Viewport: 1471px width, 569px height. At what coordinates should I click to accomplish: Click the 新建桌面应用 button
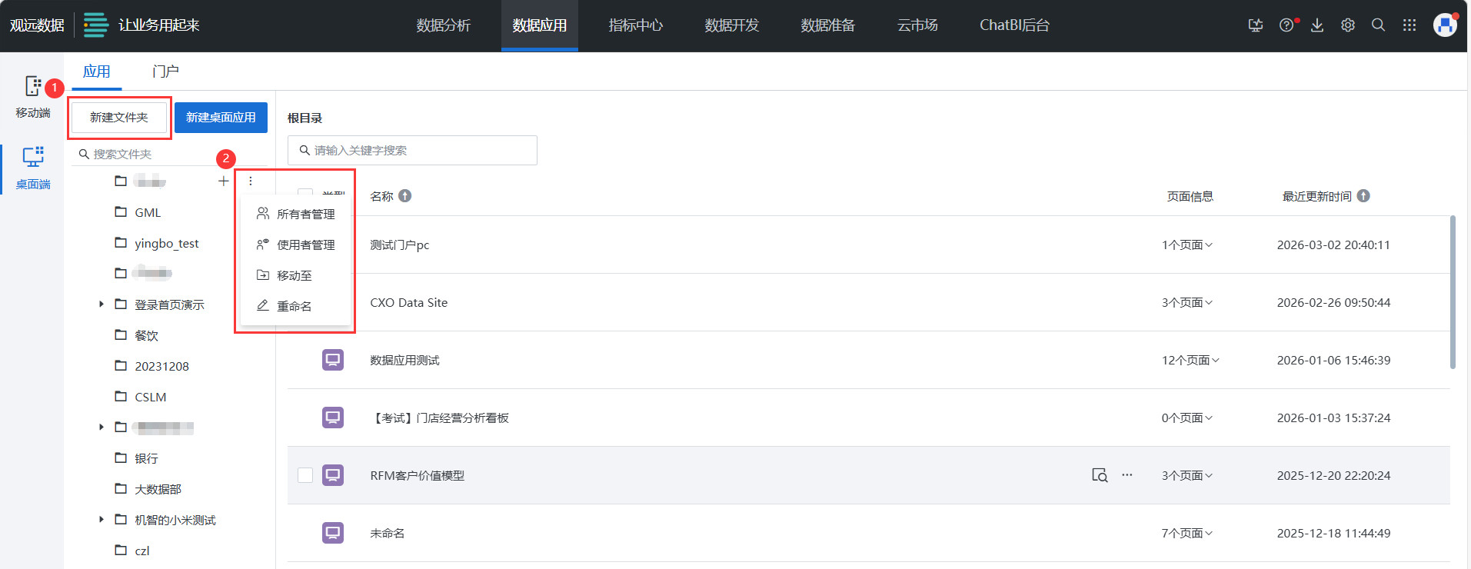click(221, 118)
